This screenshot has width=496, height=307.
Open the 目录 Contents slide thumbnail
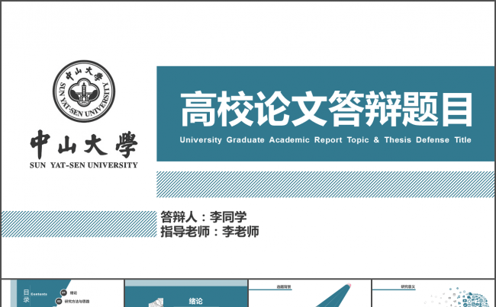[x=63, y=293]
